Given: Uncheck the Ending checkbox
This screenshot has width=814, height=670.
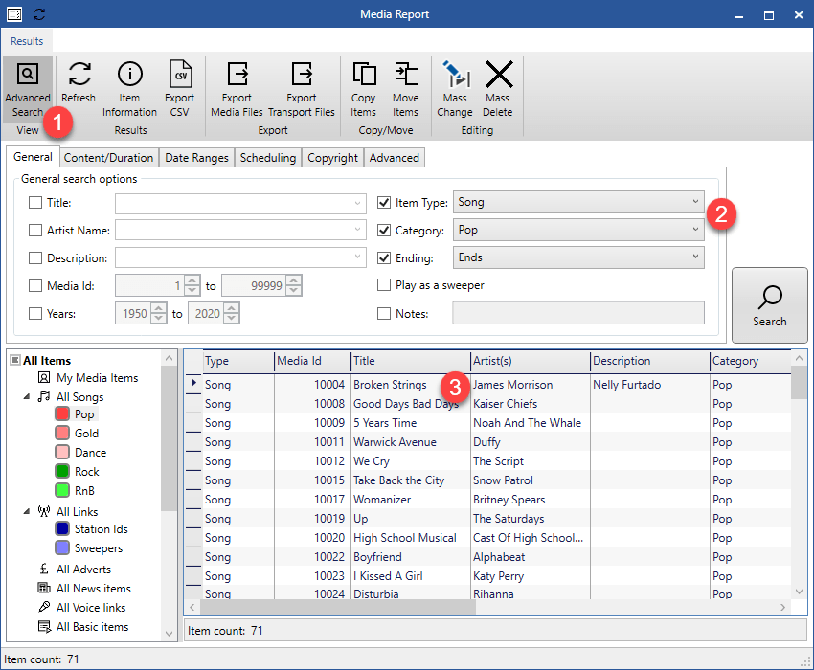Looking at the screenshot, I should tap(384, 257).
